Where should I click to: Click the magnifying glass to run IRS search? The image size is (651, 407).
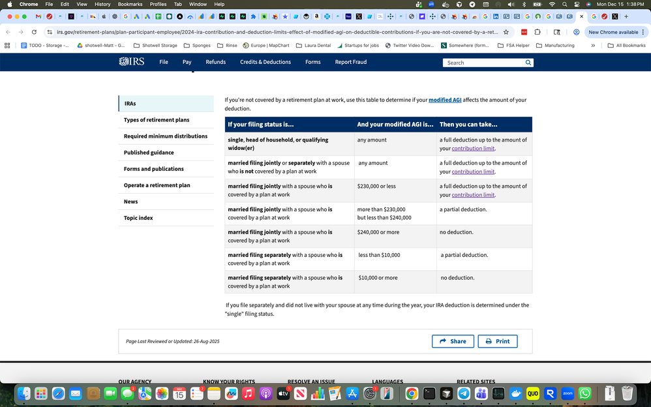tap(528, 63)
